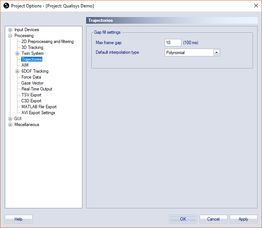Open the Default interpolation type dropdown arrow
The width and height of the screenshot is (262, 228).
click(217, 53)
